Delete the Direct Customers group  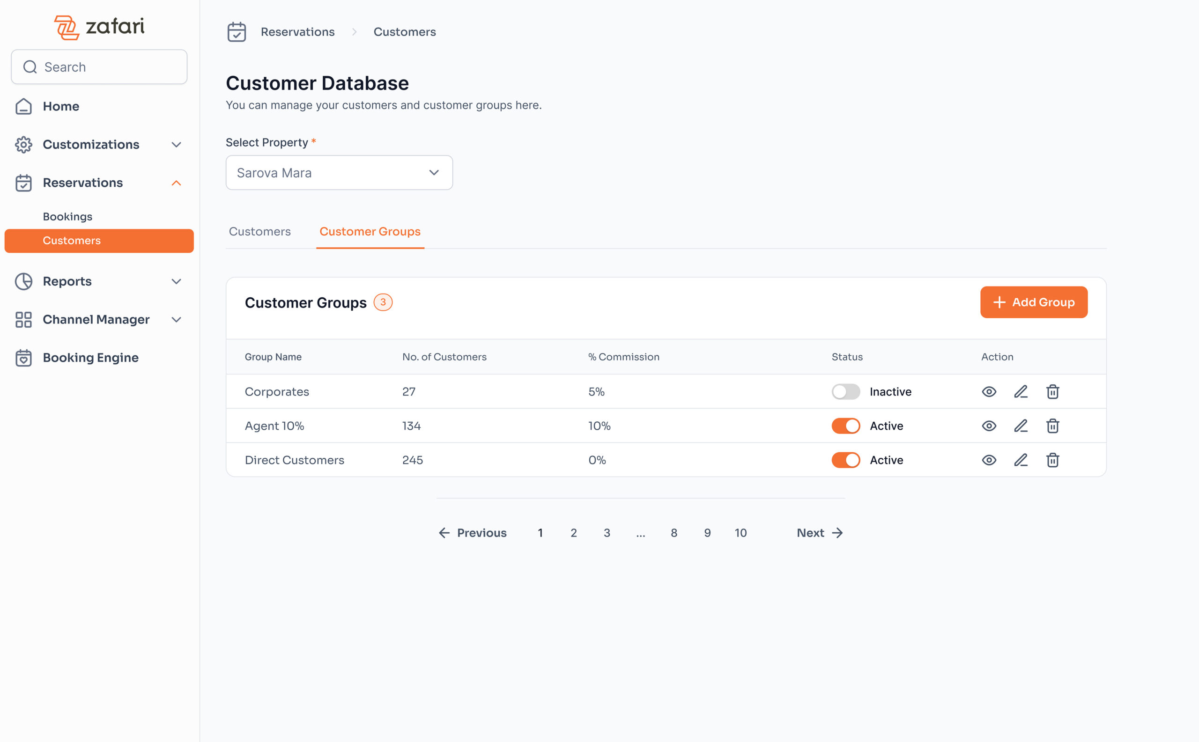[1052, 460]
